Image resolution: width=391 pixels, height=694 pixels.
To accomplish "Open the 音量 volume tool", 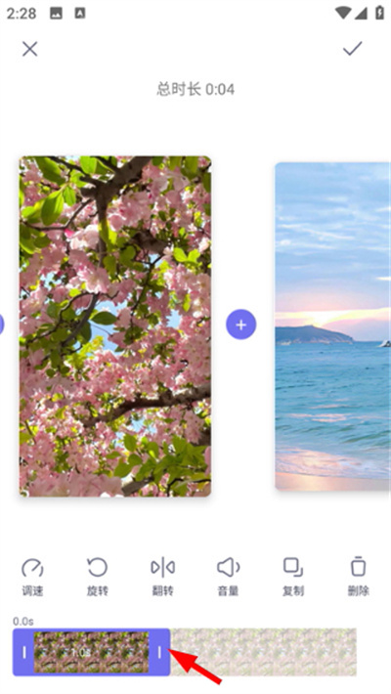I will click(228, 577).
